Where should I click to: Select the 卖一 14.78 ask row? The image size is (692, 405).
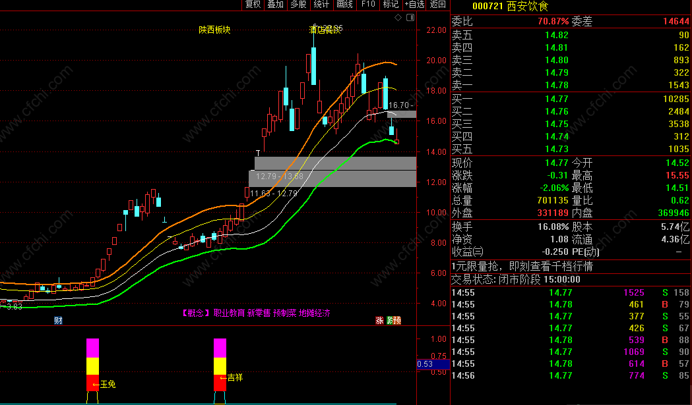[571, 85]
